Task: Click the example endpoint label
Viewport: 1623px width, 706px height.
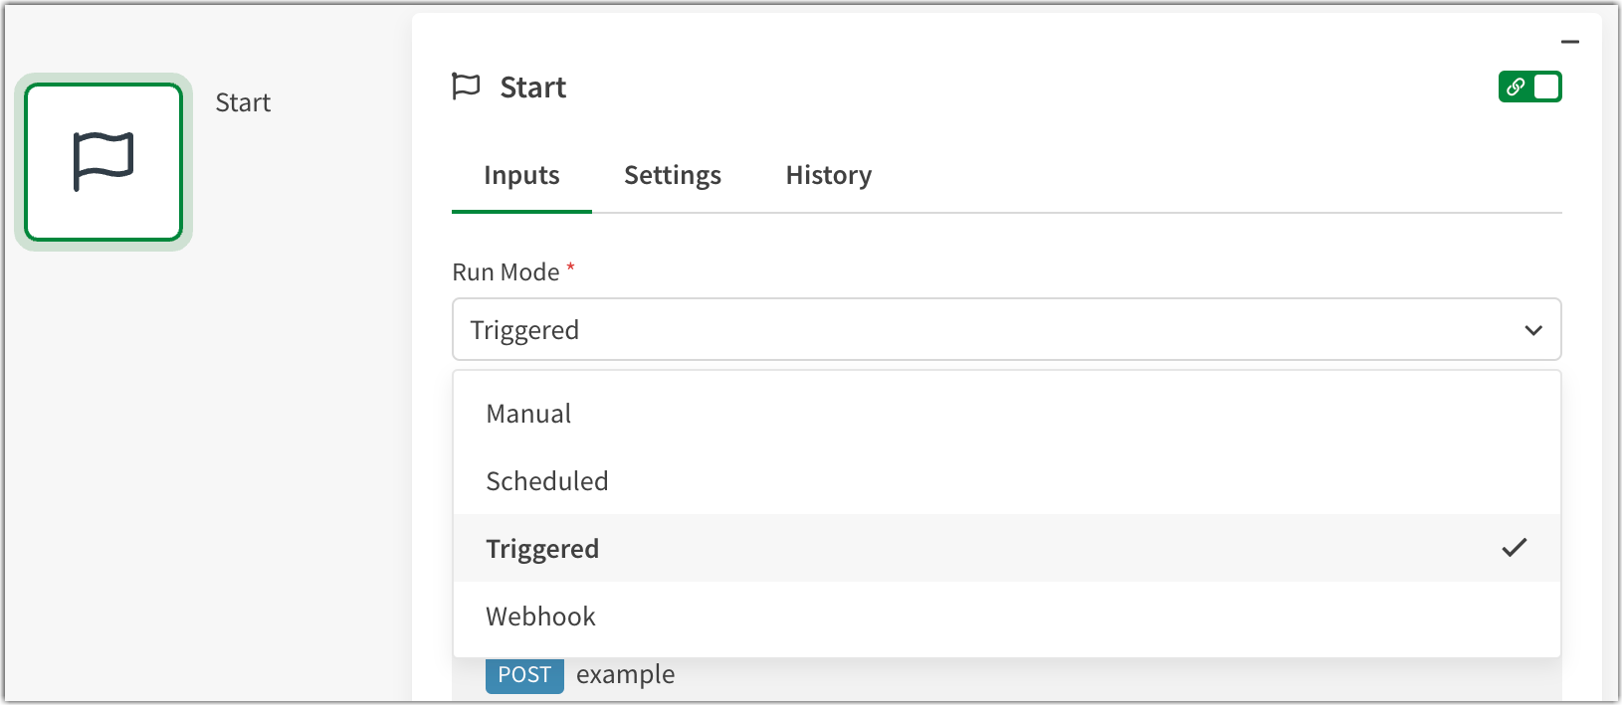Action: (x=625, y=674)
